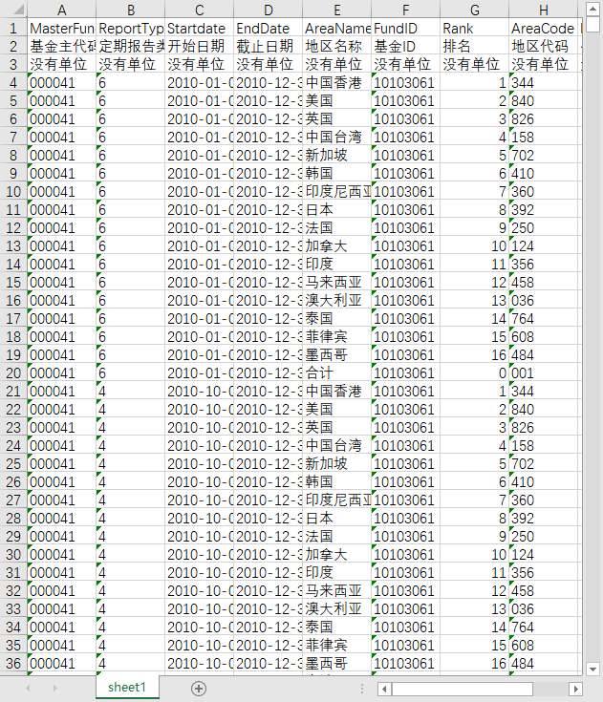Click the vertical scrollbar thumb

coord(592,24)
